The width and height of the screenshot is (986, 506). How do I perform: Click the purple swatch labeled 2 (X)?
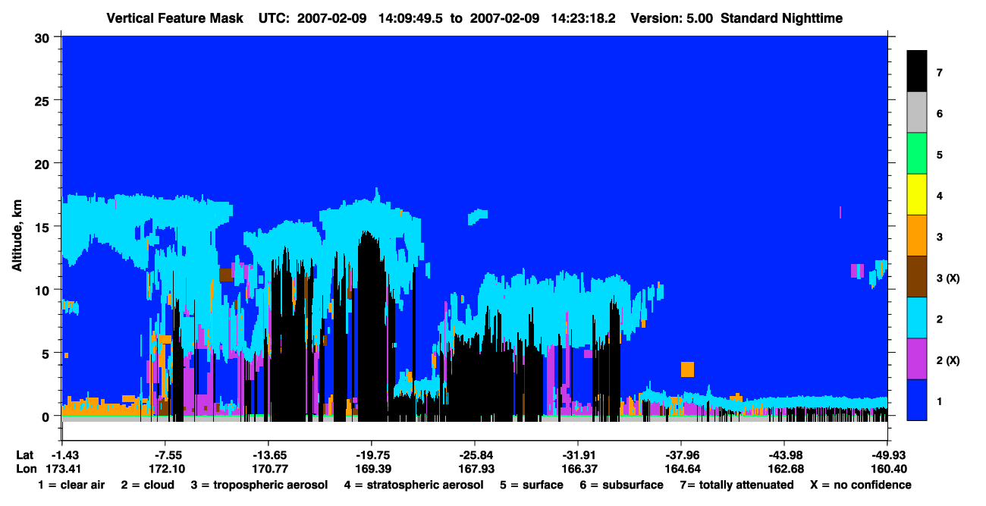point(917,359)
